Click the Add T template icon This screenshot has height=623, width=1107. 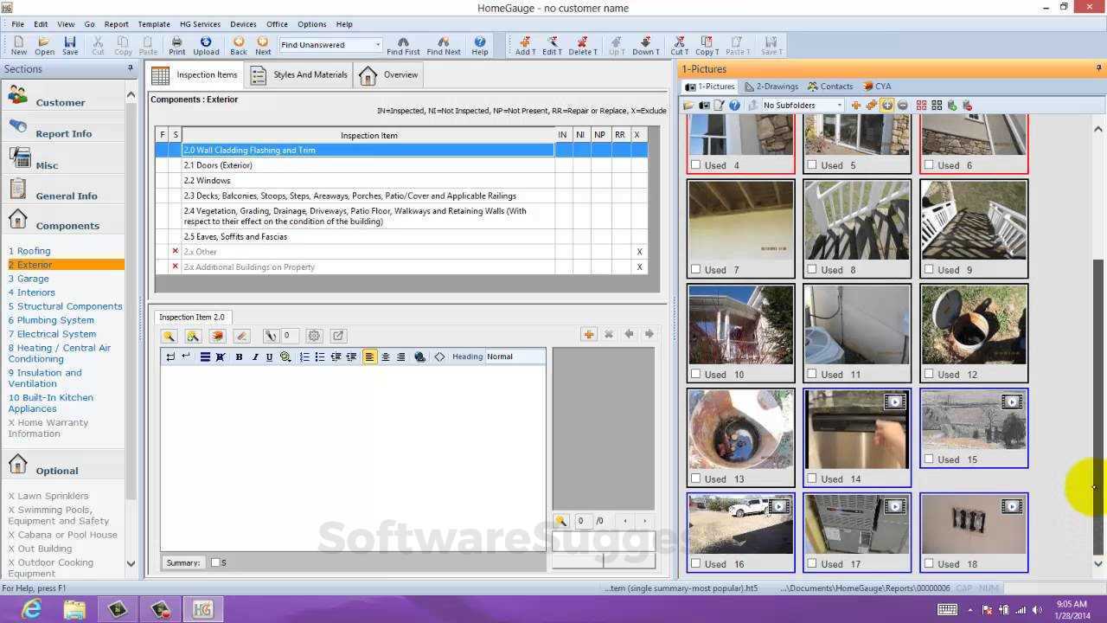click(x=525, y=45)
